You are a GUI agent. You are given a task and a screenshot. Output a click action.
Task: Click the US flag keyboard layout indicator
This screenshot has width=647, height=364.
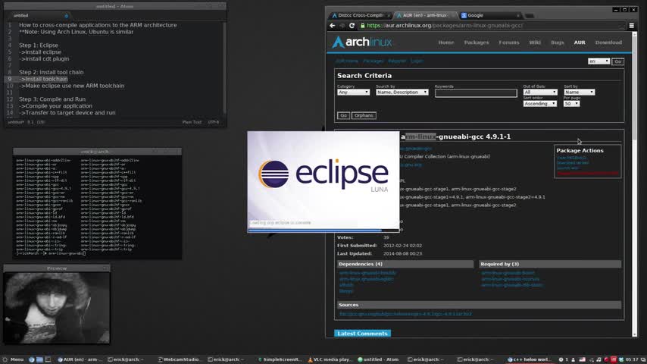582,359
